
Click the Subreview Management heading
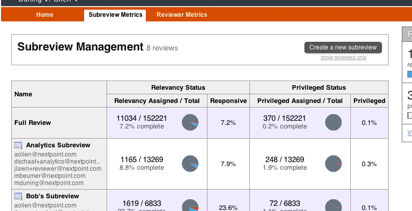coord(81,47)
